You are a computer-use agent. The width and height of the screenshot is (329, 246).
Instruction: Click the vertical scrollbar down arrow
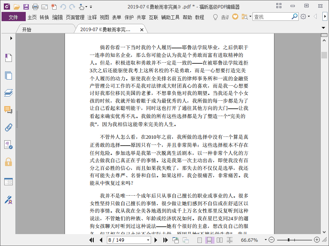tap(324, 232)
